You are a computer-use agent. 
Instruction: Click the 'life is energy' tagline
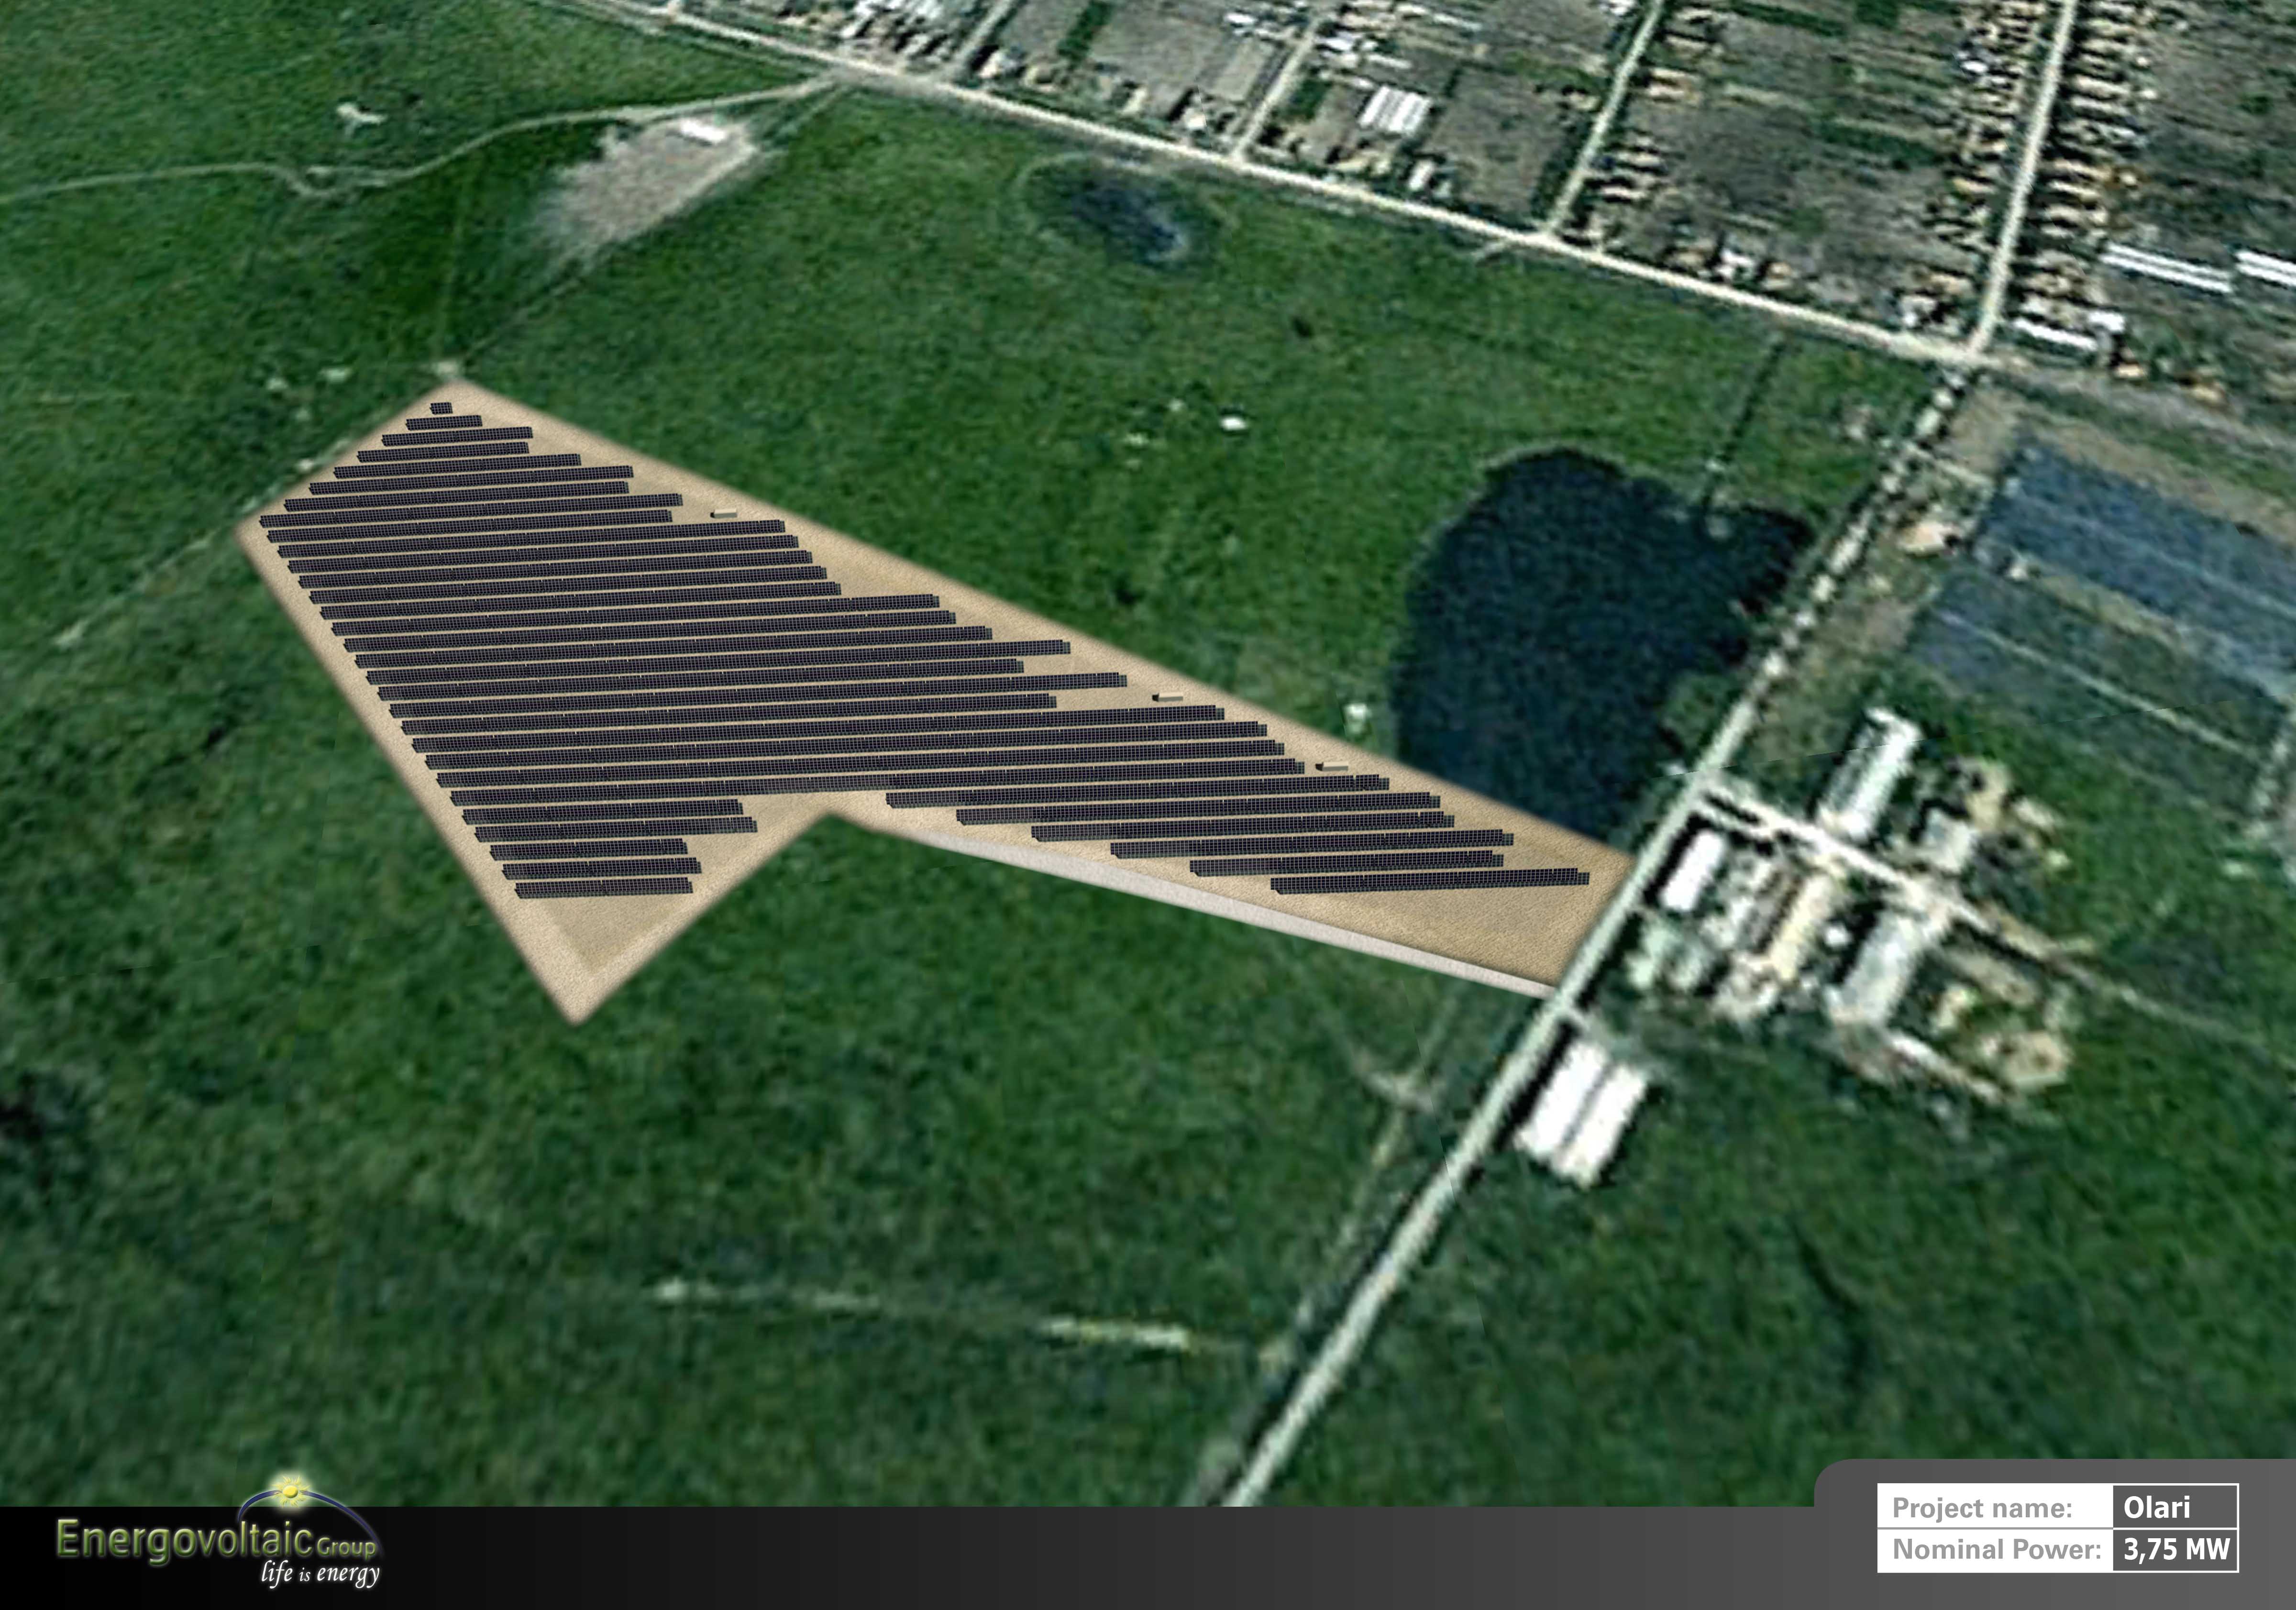[x=320, y=1574]
